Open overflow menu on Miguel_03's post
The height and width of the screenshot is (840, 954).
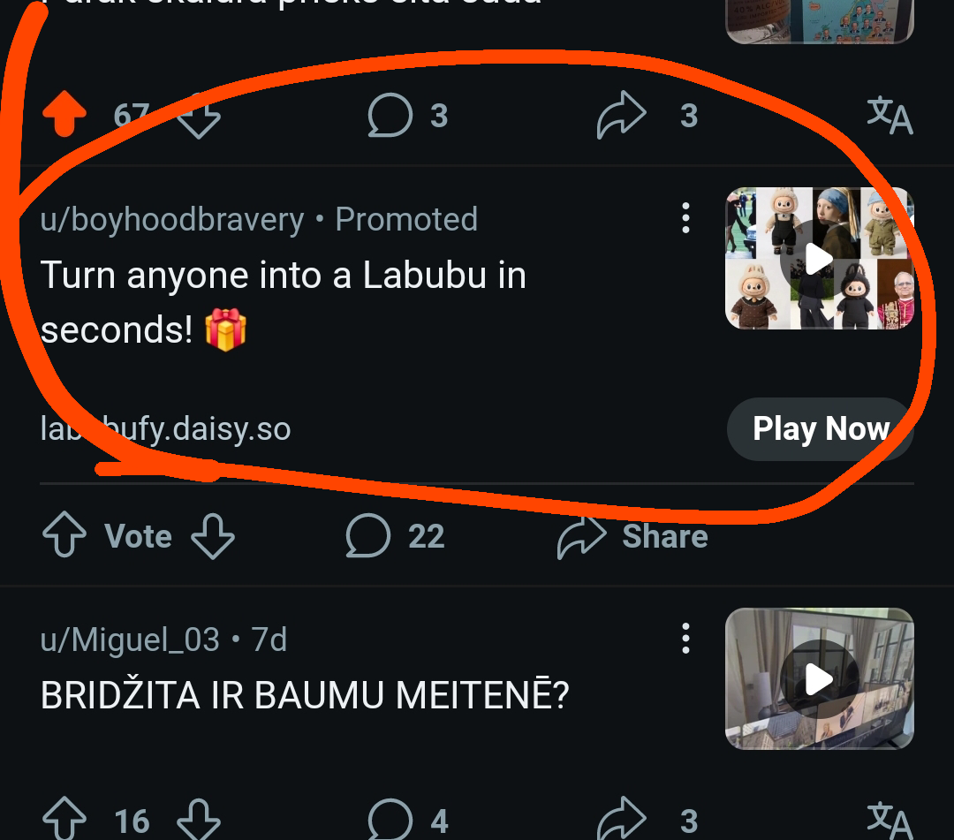coord(685,639)
